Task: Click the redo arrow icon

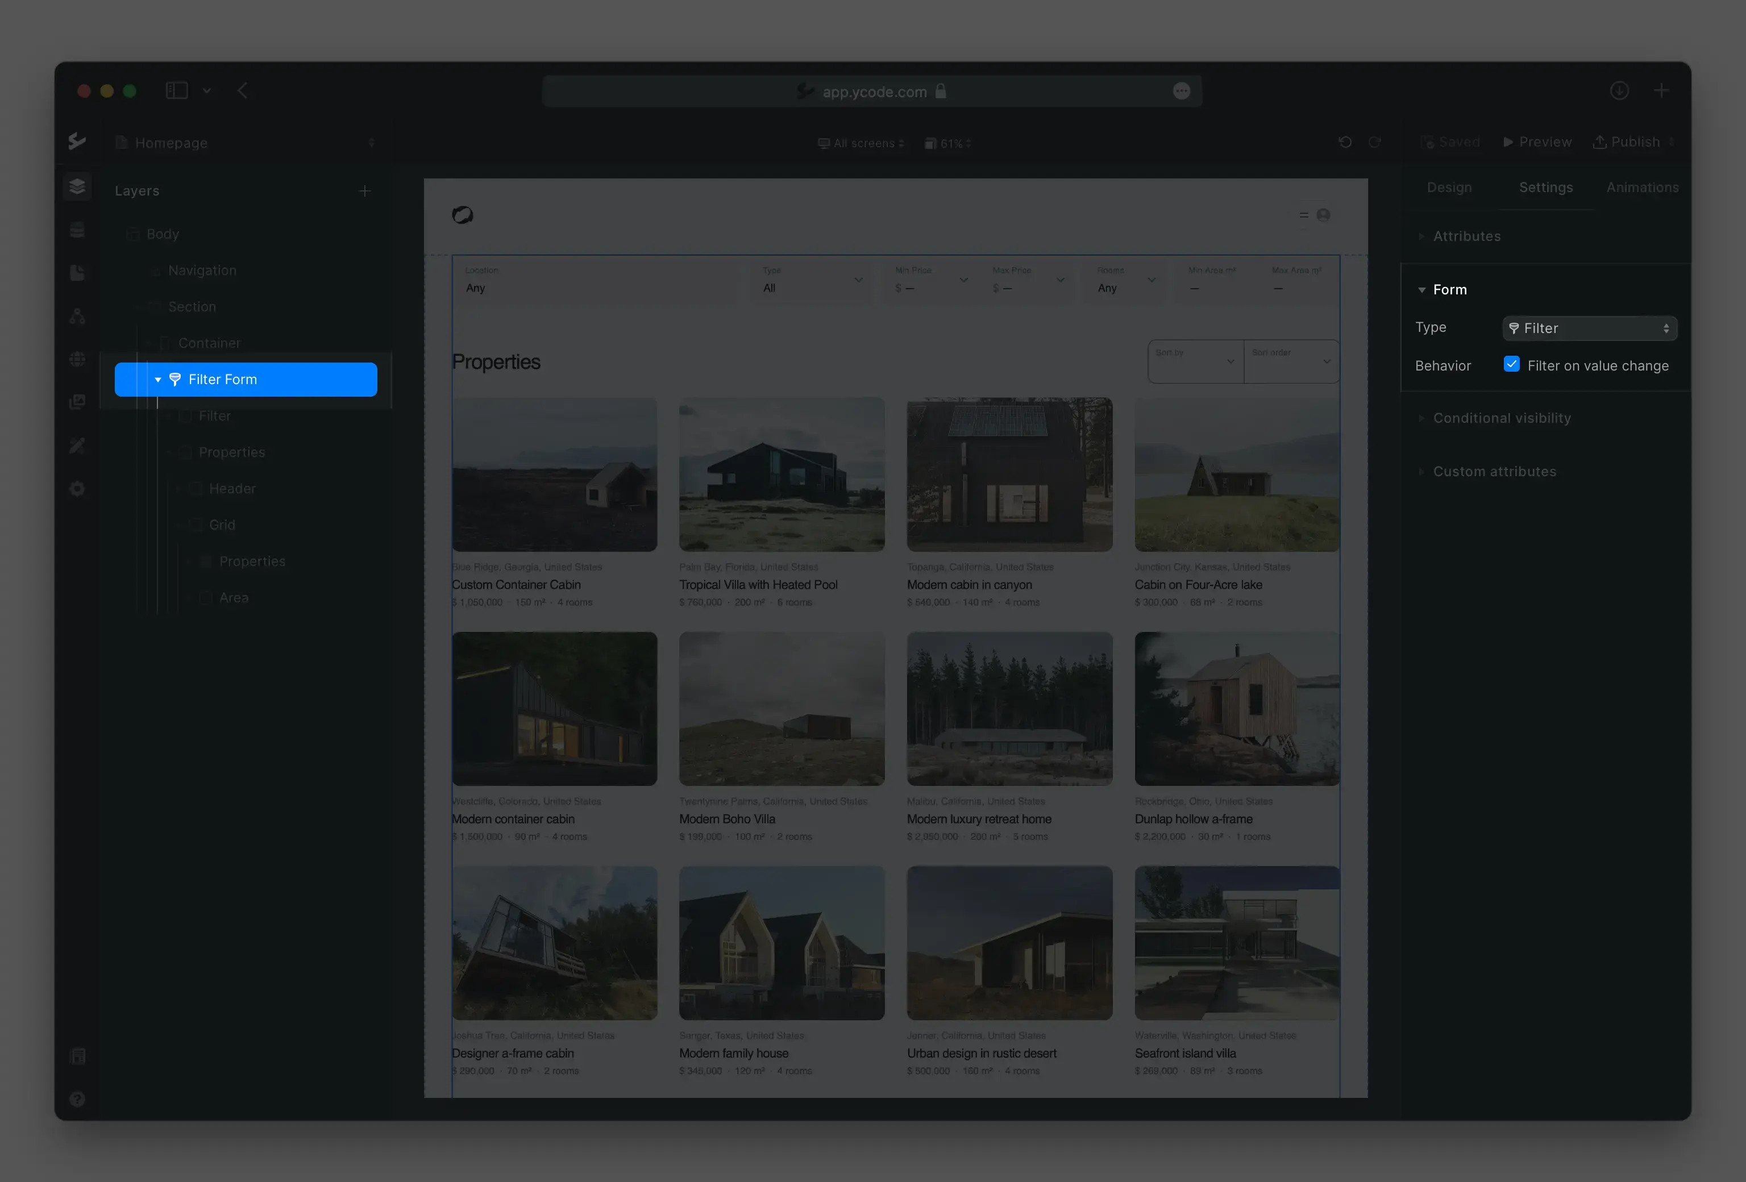Action: (x=1375, y=142)
